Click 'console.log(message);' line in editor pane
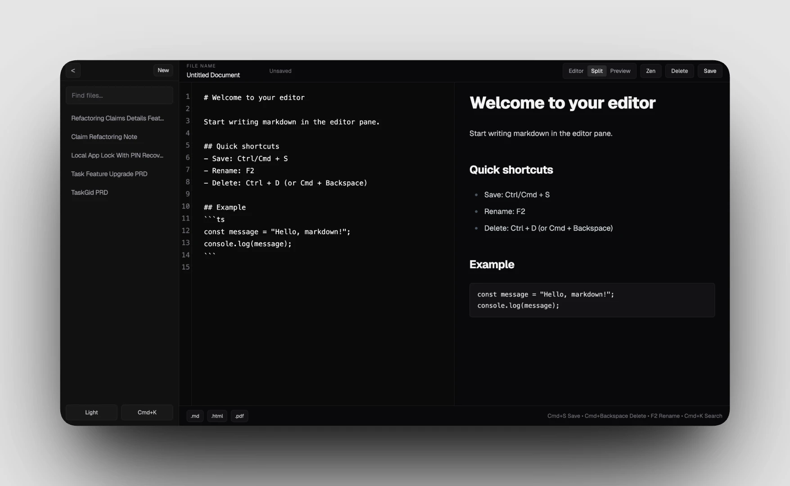This screenshot has height=486, width=790. (x=248, y=244)
